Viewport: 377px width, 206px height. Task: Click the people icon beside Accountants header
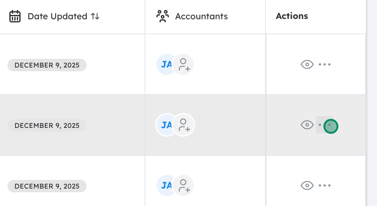[162, 16]
